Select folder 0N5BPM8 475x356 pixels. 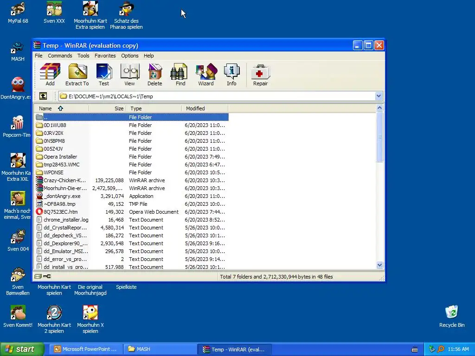pos(131,141)
